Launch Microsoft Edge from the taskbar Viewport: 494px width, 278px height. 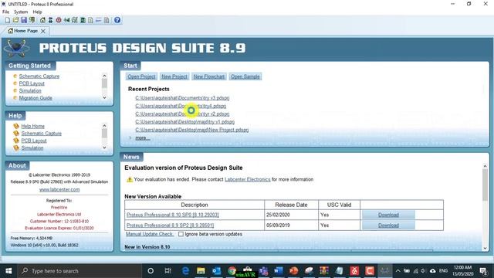pos(185,271)
